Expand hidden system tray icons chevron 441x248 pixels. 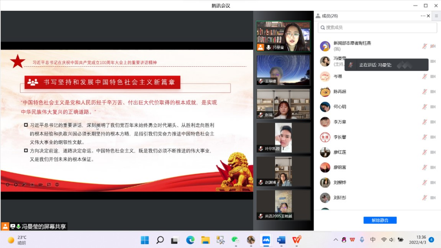point(336,240)
